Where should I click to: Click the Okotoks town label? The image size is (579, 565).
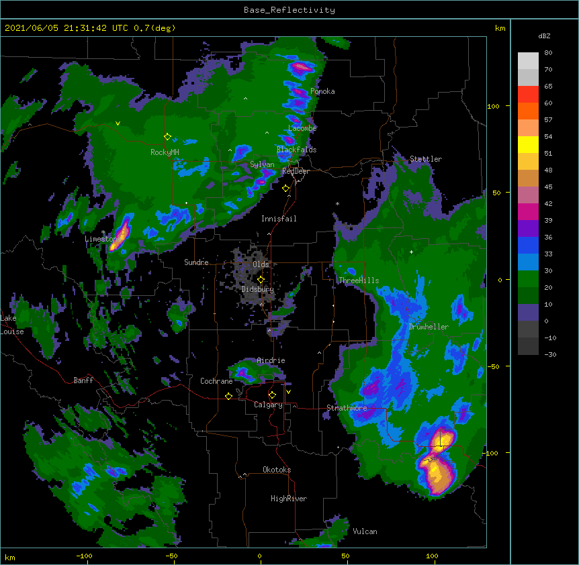pos(277,470)
